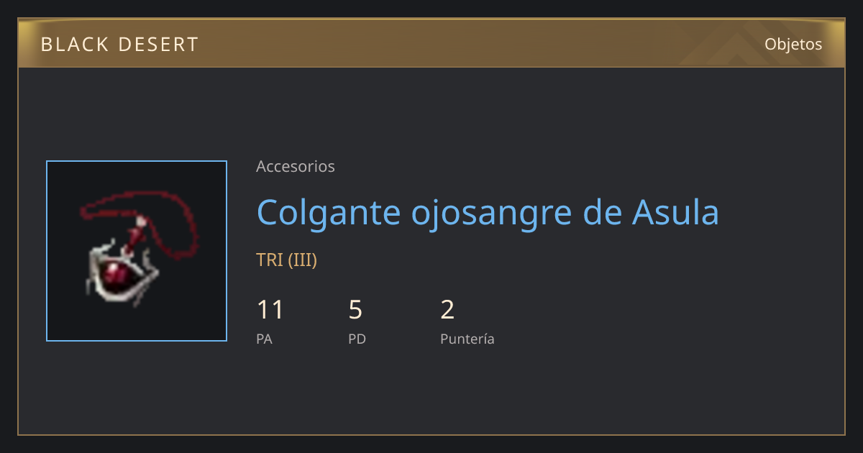Click the TRI (III) enhancement level
Viewport: 863px width, 453px height.
[x=286, y=260]
